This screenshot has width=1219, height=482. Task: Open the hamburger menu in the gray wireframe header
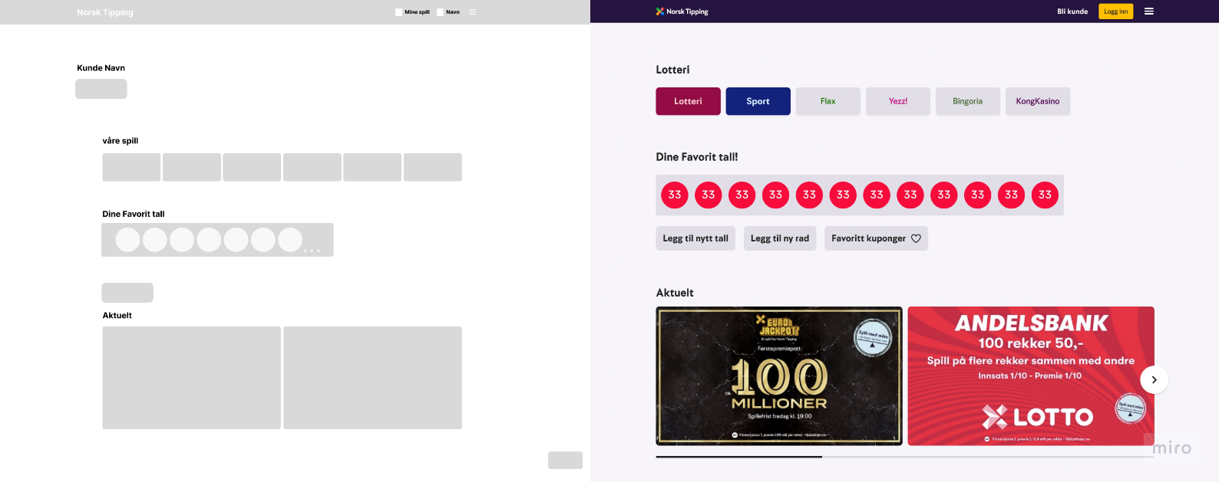click(472, 12)
